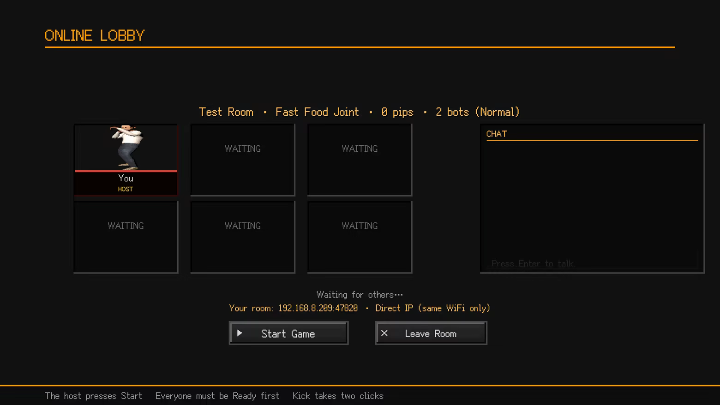This screenshot has width=720, height=405.
Task: Select the bottom-middle WAITING player slot
Action: (243, 237)
